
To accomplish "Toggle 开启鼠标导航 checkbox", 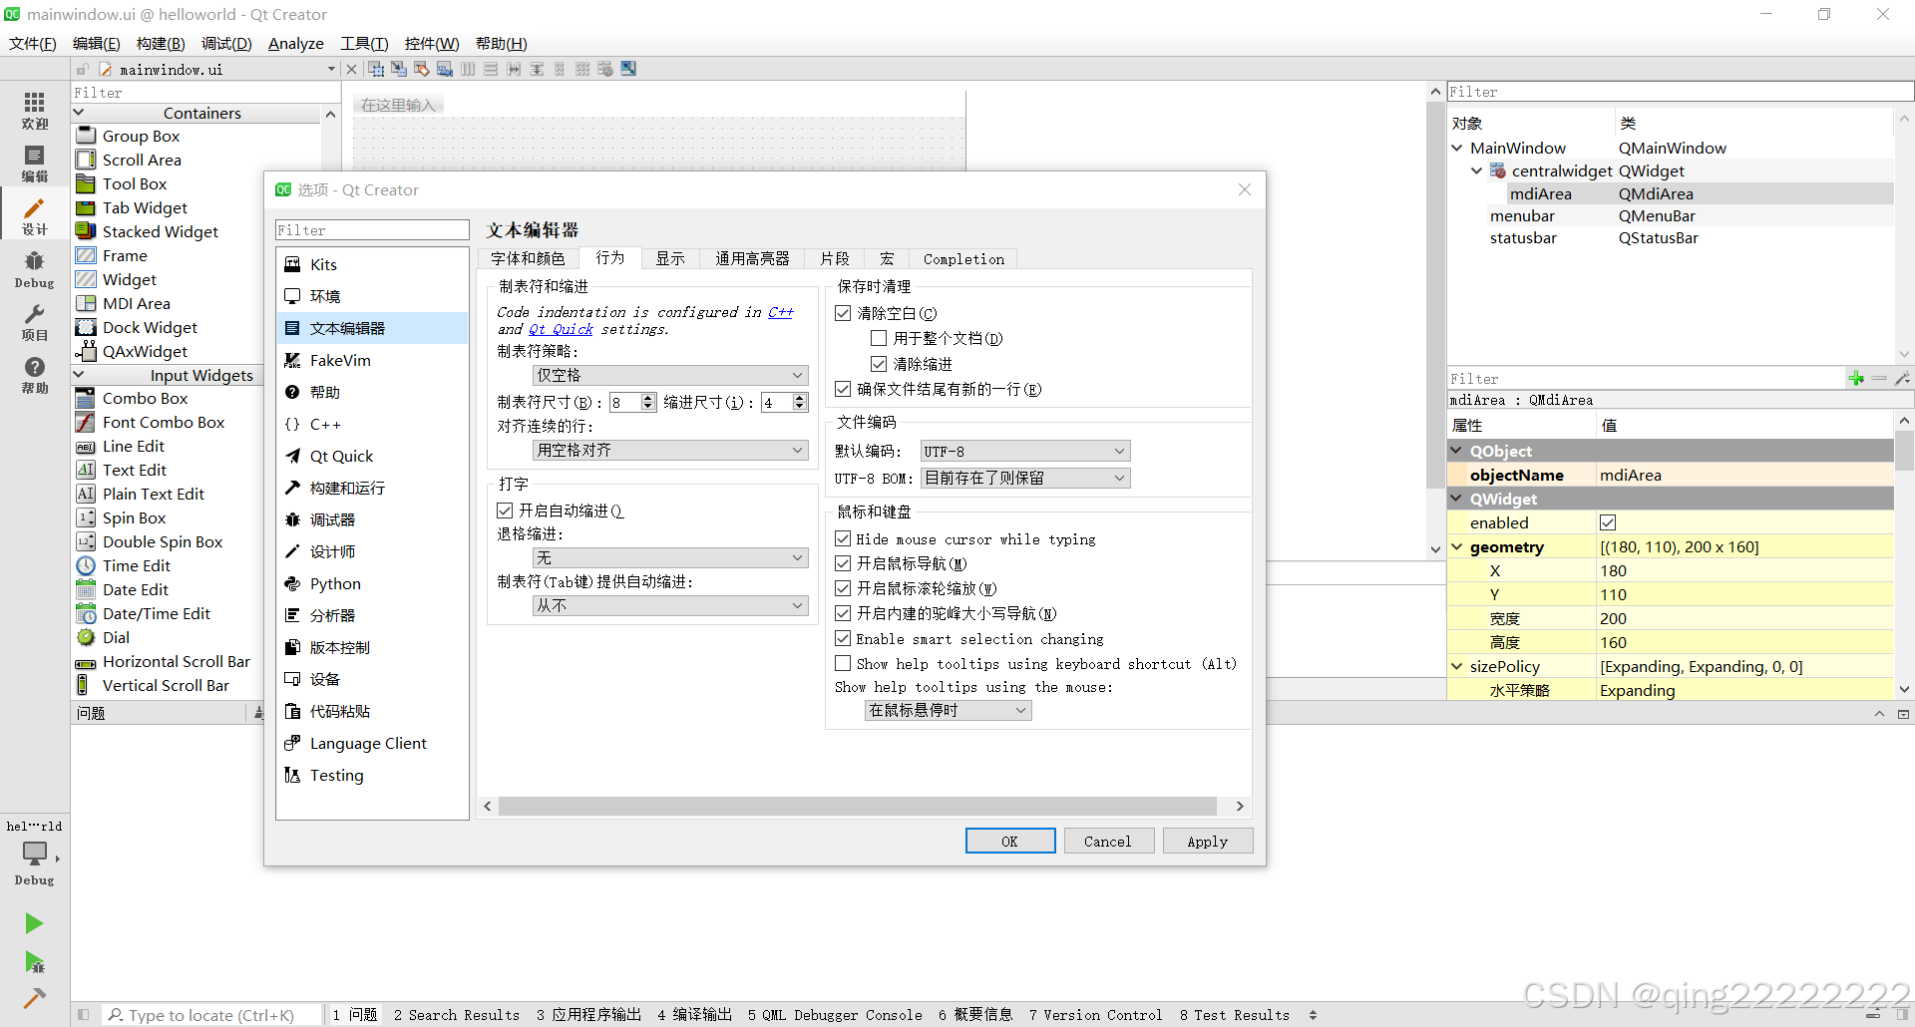I will [843, 563].
